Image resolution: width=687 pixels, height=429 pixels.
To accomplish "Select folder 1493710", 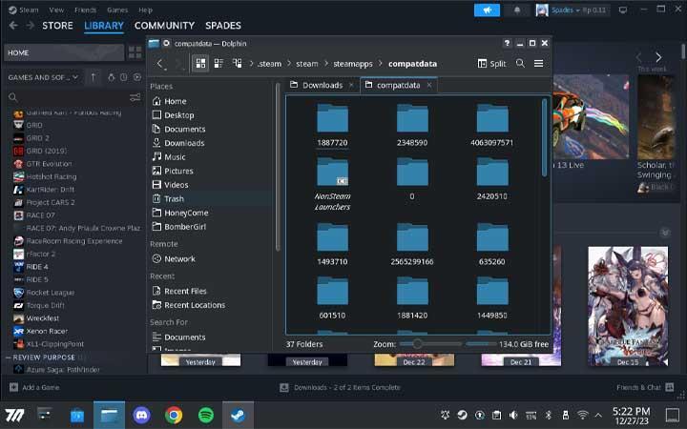I will click(x=333, y=244).
